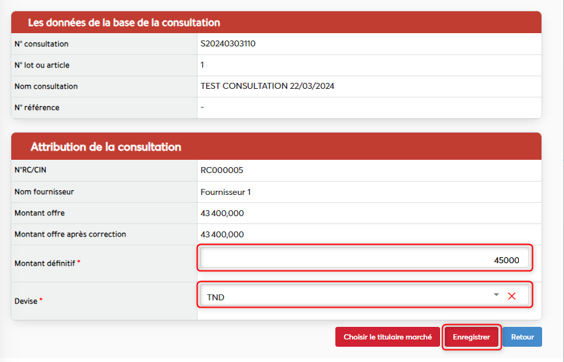
Task: Click the TEST CONSULTATION 22/03/2024 name value
Action: (272, 86)
